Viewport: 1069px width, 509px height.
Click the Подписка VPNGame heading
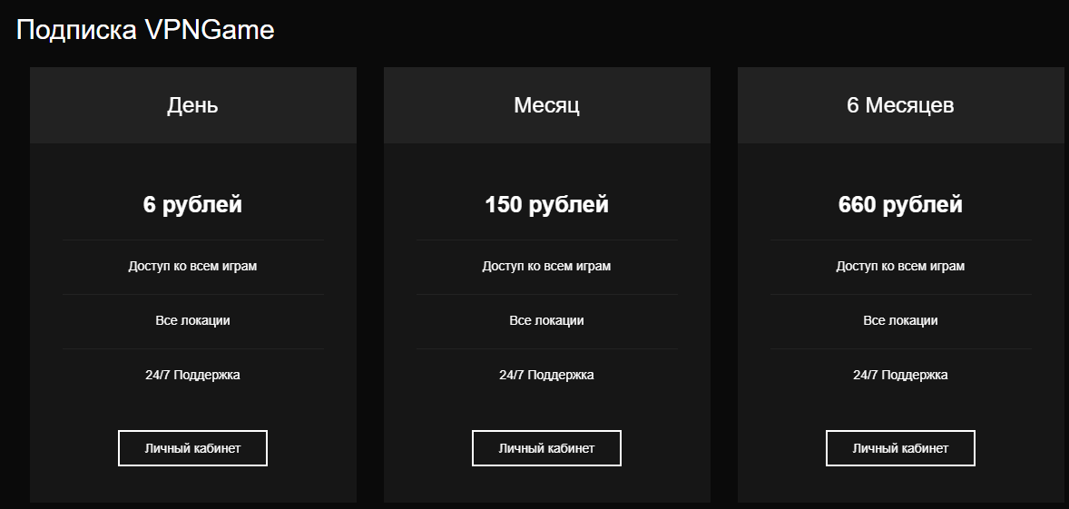pyautogui.click(x=145, y=30)
